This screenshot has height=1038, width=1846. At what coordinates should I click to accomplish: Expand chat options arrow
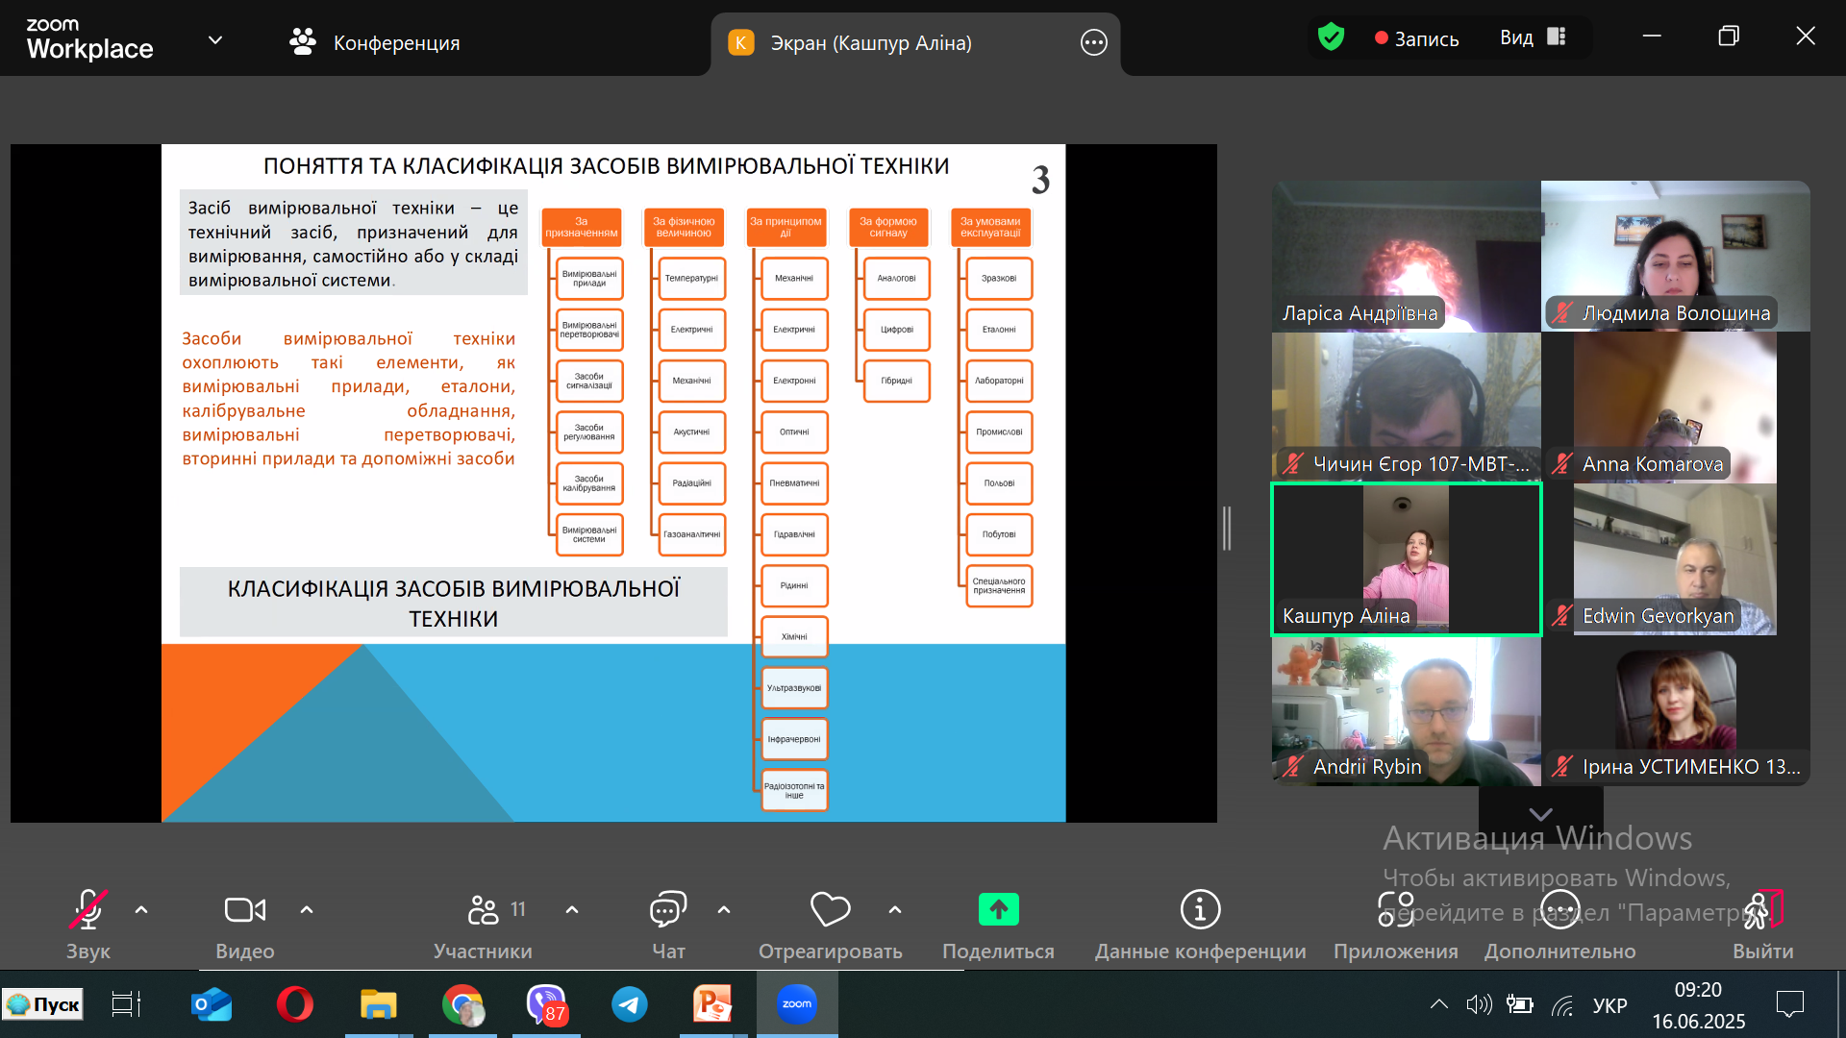coord(724,909)
